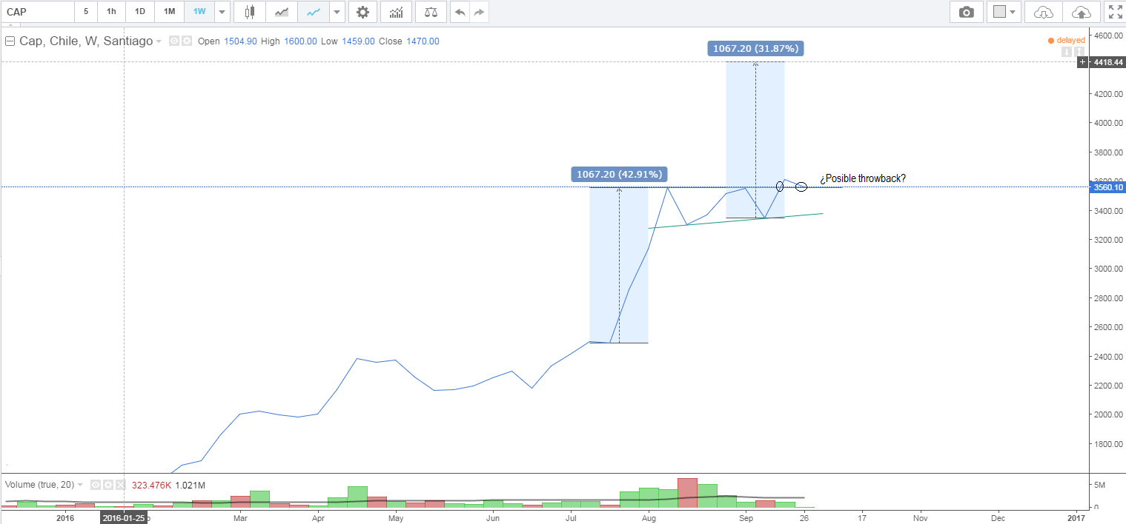
Task: Expand the Cap, Chile, W, Santiago series menu
Action: pyautogui.click(x=159, y=42)
